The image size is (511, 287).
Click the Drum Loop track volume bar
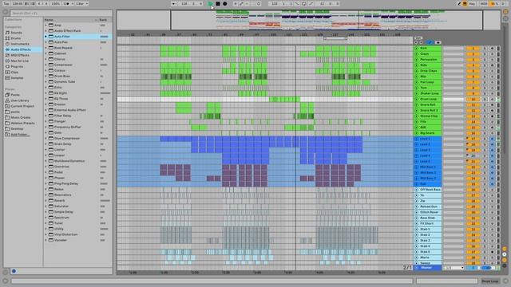tap(454, 99)
